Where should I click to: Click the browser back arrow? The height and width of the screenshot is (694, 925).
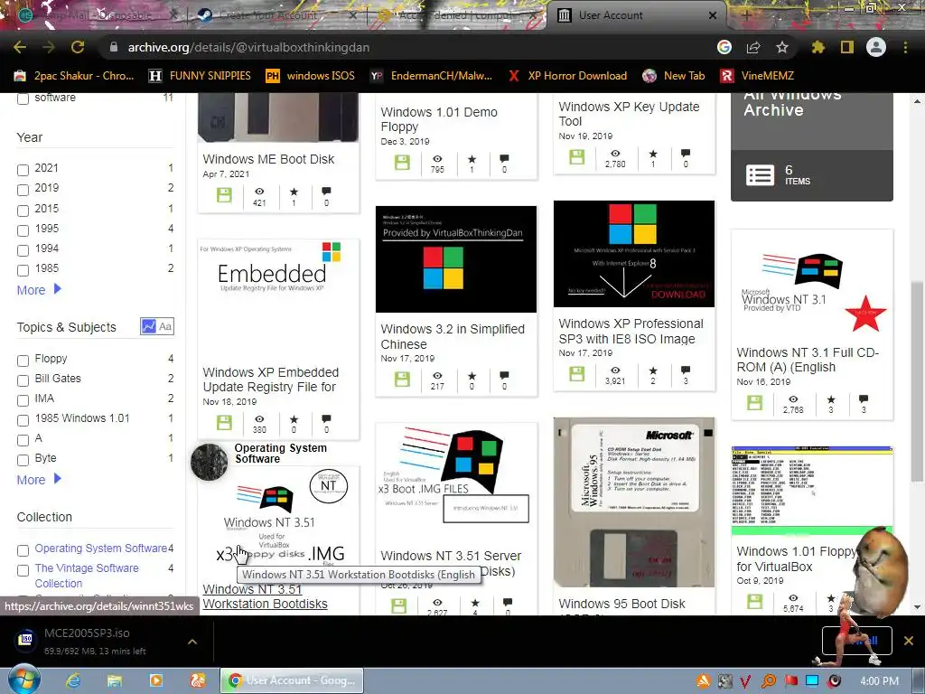[20, 47]
